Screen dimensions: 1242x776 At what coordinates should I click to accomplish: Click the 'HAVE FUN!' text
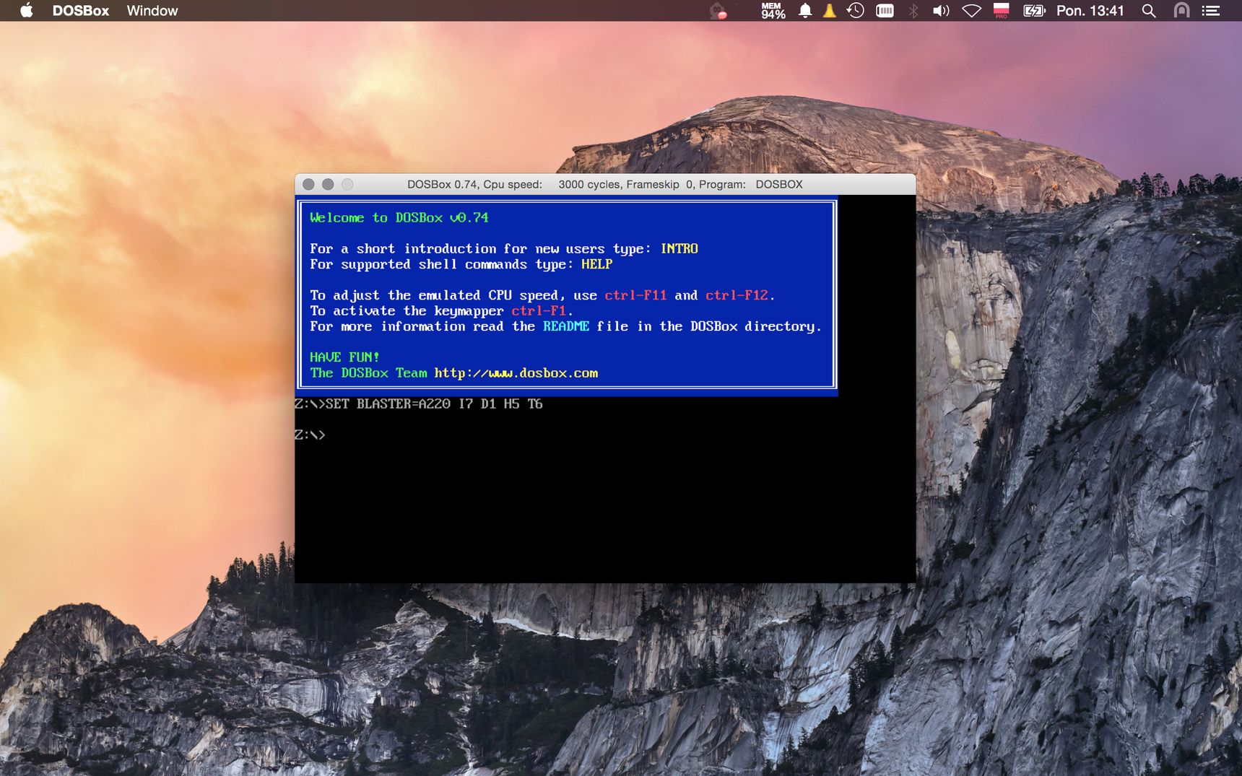coord(344,357)
